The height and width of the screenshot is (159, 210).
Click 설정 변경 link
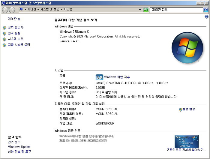pyautogui.click(x=189, y=109)
